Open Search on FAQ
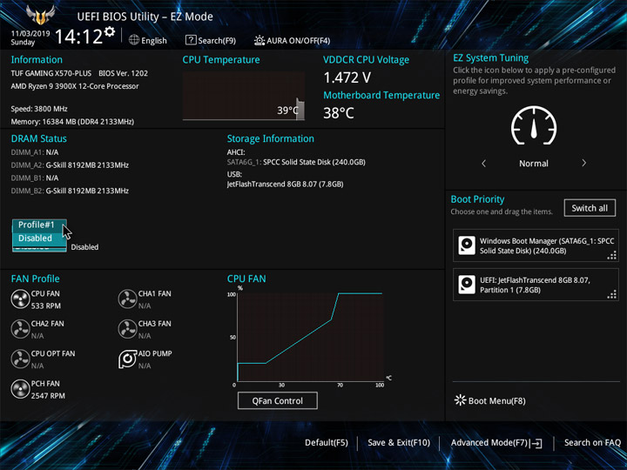627x470 pixels. (x=592, y=443)
